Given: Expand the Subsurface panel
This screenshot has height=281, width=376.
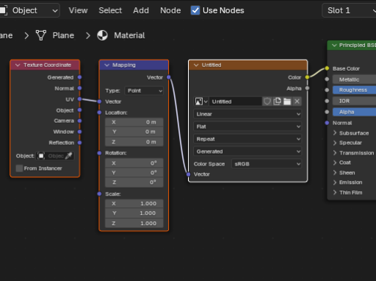Looking at the screenshot, I should pos(351,133).
